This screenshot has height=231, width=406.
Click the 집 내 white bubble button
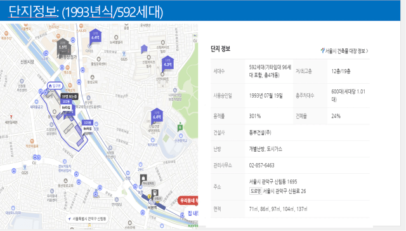pos(192,213)
